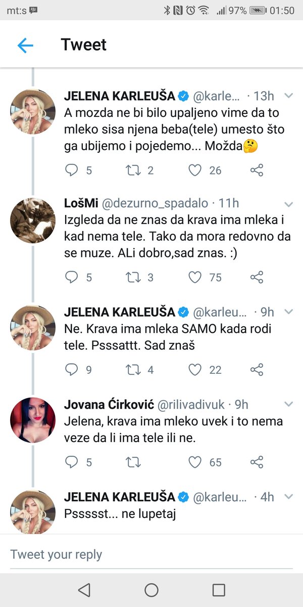The width and height of the screenshot is (303, 607).
Task: Open the @dezurno_spadalo profile handle
Action: [x=156, y=203]
